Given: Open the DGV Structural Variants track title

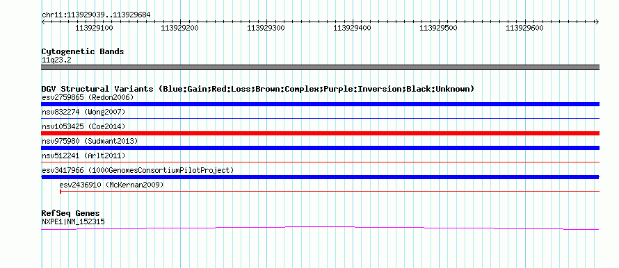Looking at the screenshot, I should [x=258, y=89].
